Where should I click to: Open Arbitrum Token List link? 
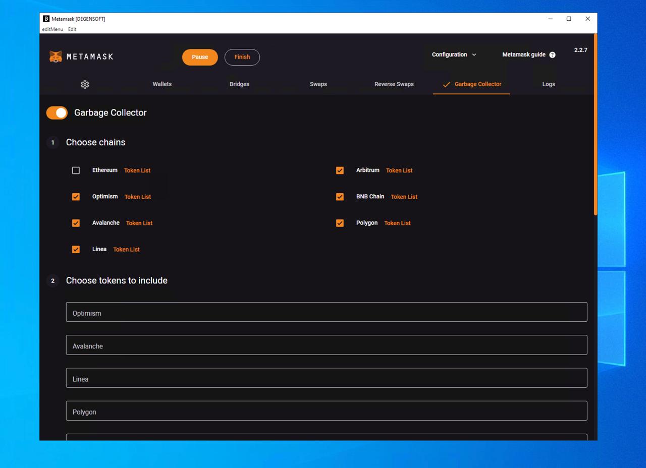(x=399, y=170)
